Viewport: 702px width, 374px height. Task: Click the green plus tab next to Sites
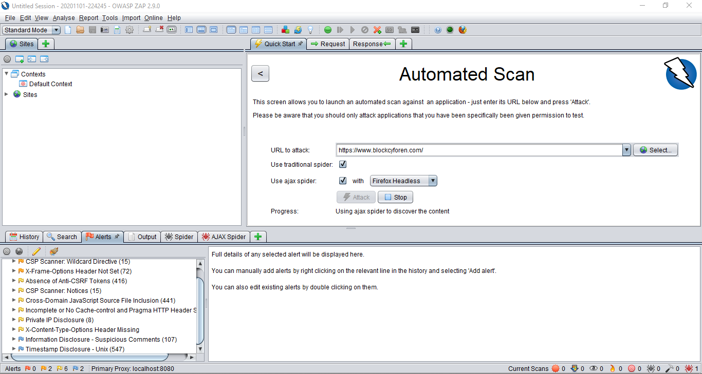pos(46,44)
